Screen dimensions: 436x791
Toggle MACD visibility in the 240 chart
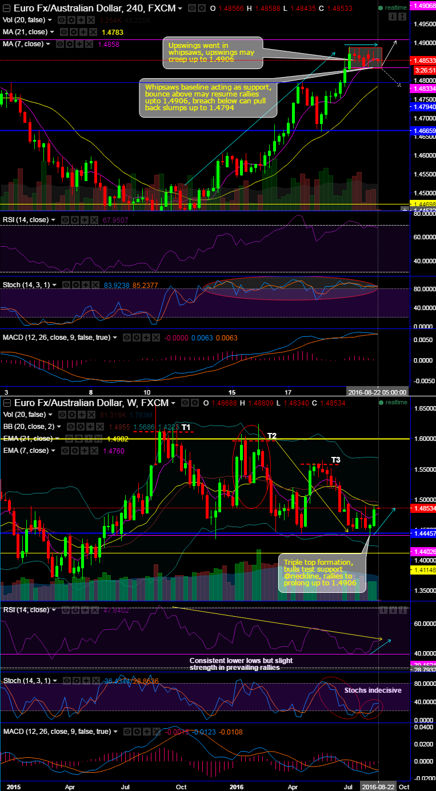pyautogui.click(x=127, y=337)
